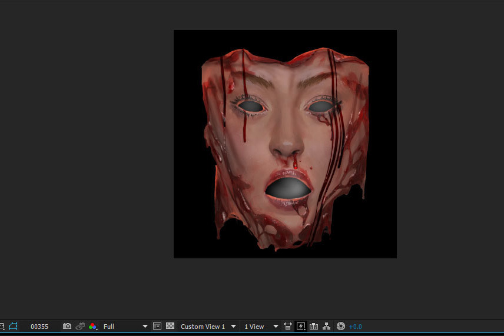Open the Timeline panel icon
Viewport: 504px width, 336px height.
click(x=314, y=327)
